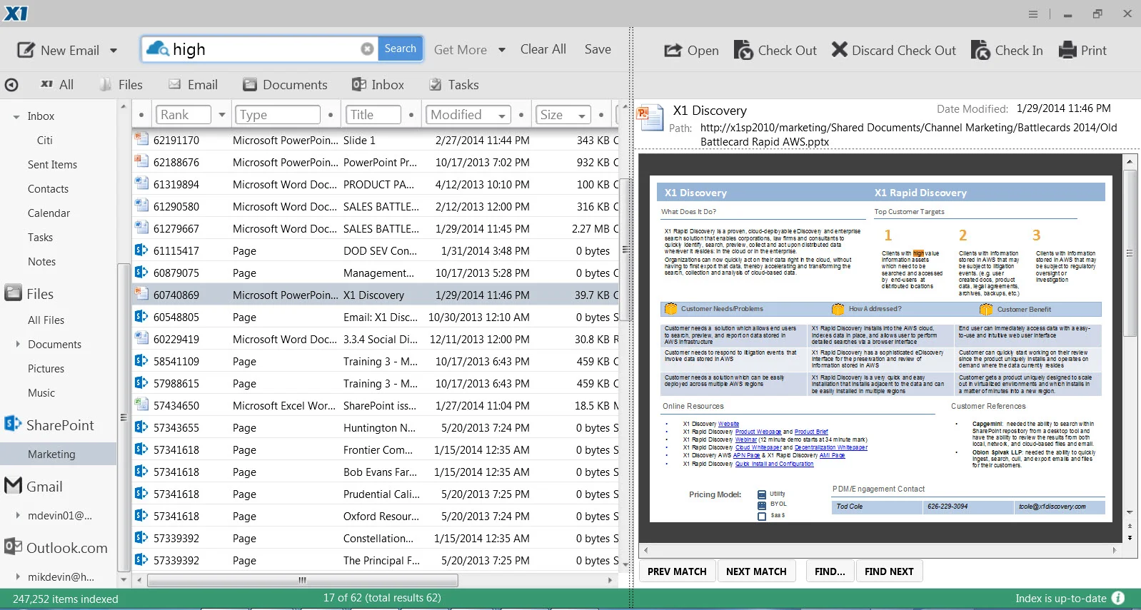Click the NEXT MATCH button
This screenshot has height=610, width=1141.
pos(756,571)
